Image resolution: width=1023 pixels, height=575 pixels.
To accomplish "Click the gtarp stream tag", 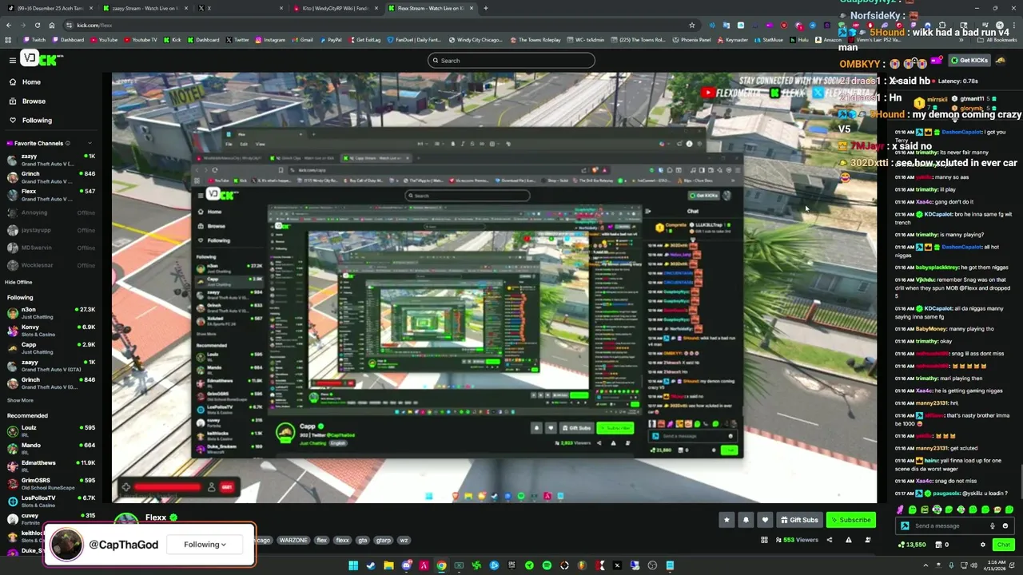I will pyautogui.click(x=384, y=541).
